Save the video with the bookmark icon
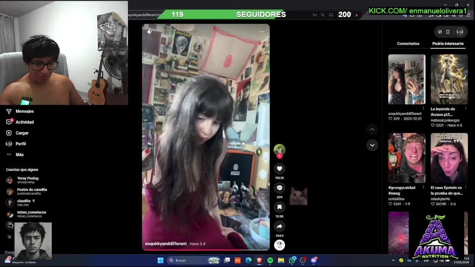The image size is (475, 267). pyautogui.click(x=279, y=207)
